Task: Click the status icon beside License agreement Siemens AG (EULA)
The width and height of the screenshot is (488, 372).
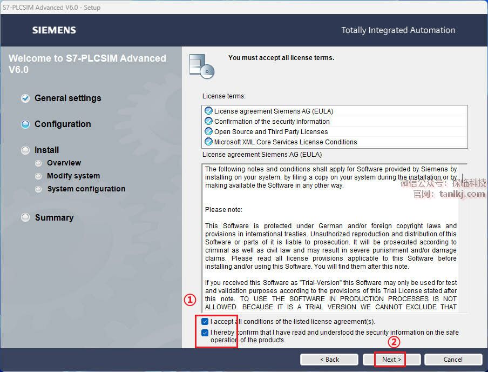Action: [208, 111]
